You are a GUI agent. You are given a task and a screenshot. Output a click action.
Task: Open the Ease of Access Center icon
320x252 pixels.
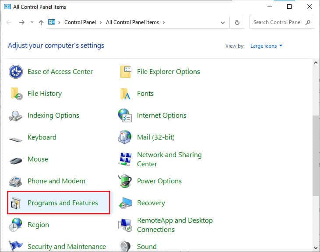point(16,72)
